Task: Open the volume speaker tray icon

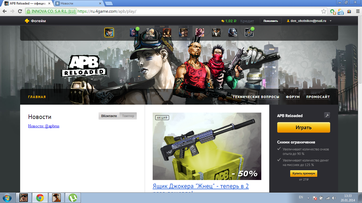Action: [334, 198]
